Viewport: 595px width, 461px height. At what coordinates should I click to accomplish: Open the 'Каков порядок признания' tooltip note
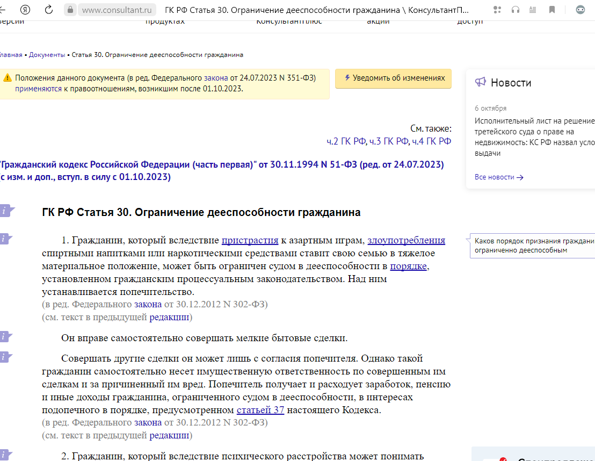click(533, 246)
